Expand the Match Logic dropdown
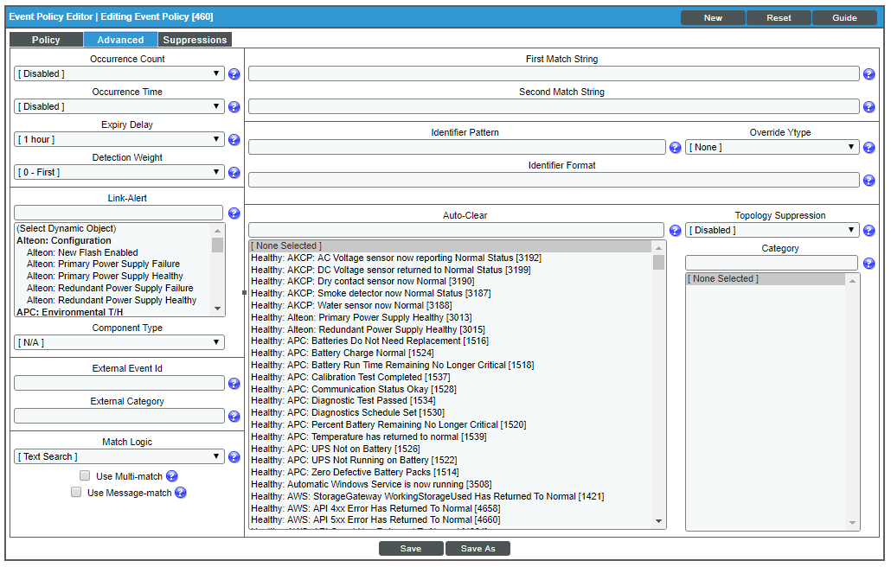 coord(119,456)
